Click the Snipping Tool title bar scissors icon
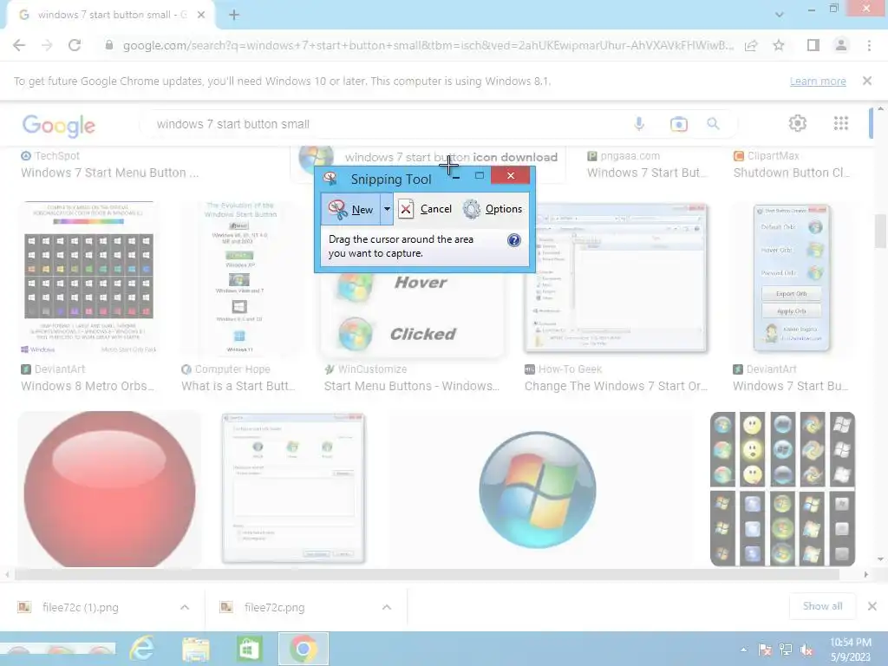 [x=330, y=179]
